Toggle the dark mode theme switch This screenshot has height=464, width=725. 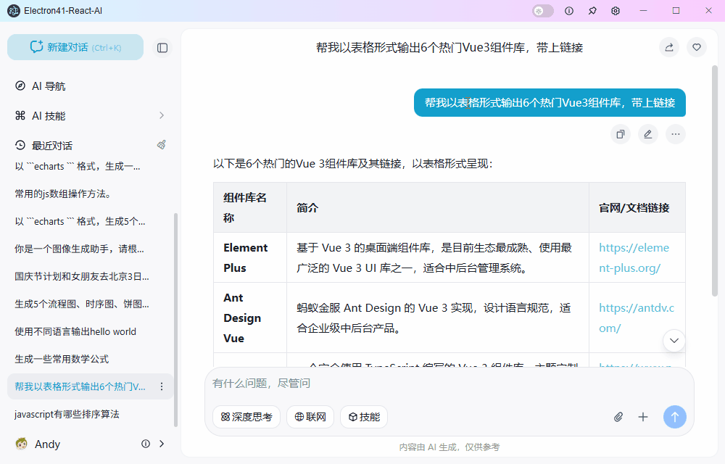(543, 11)
